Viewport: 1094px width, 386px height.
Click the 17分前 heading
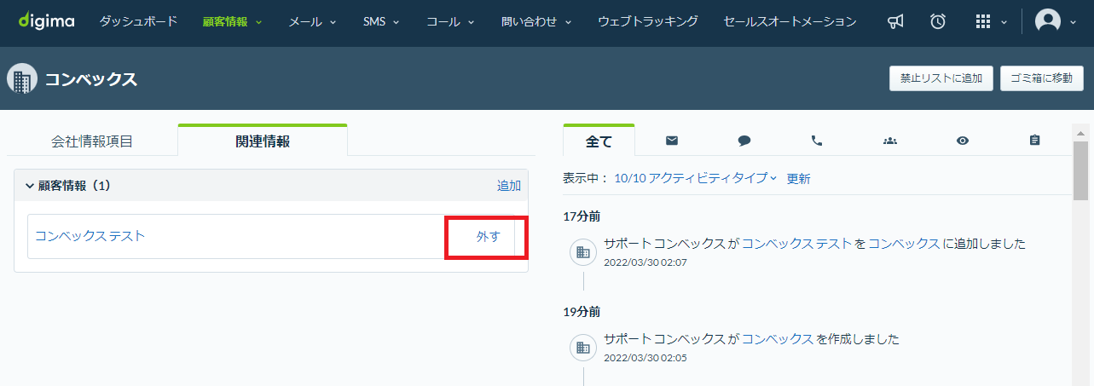582,216
